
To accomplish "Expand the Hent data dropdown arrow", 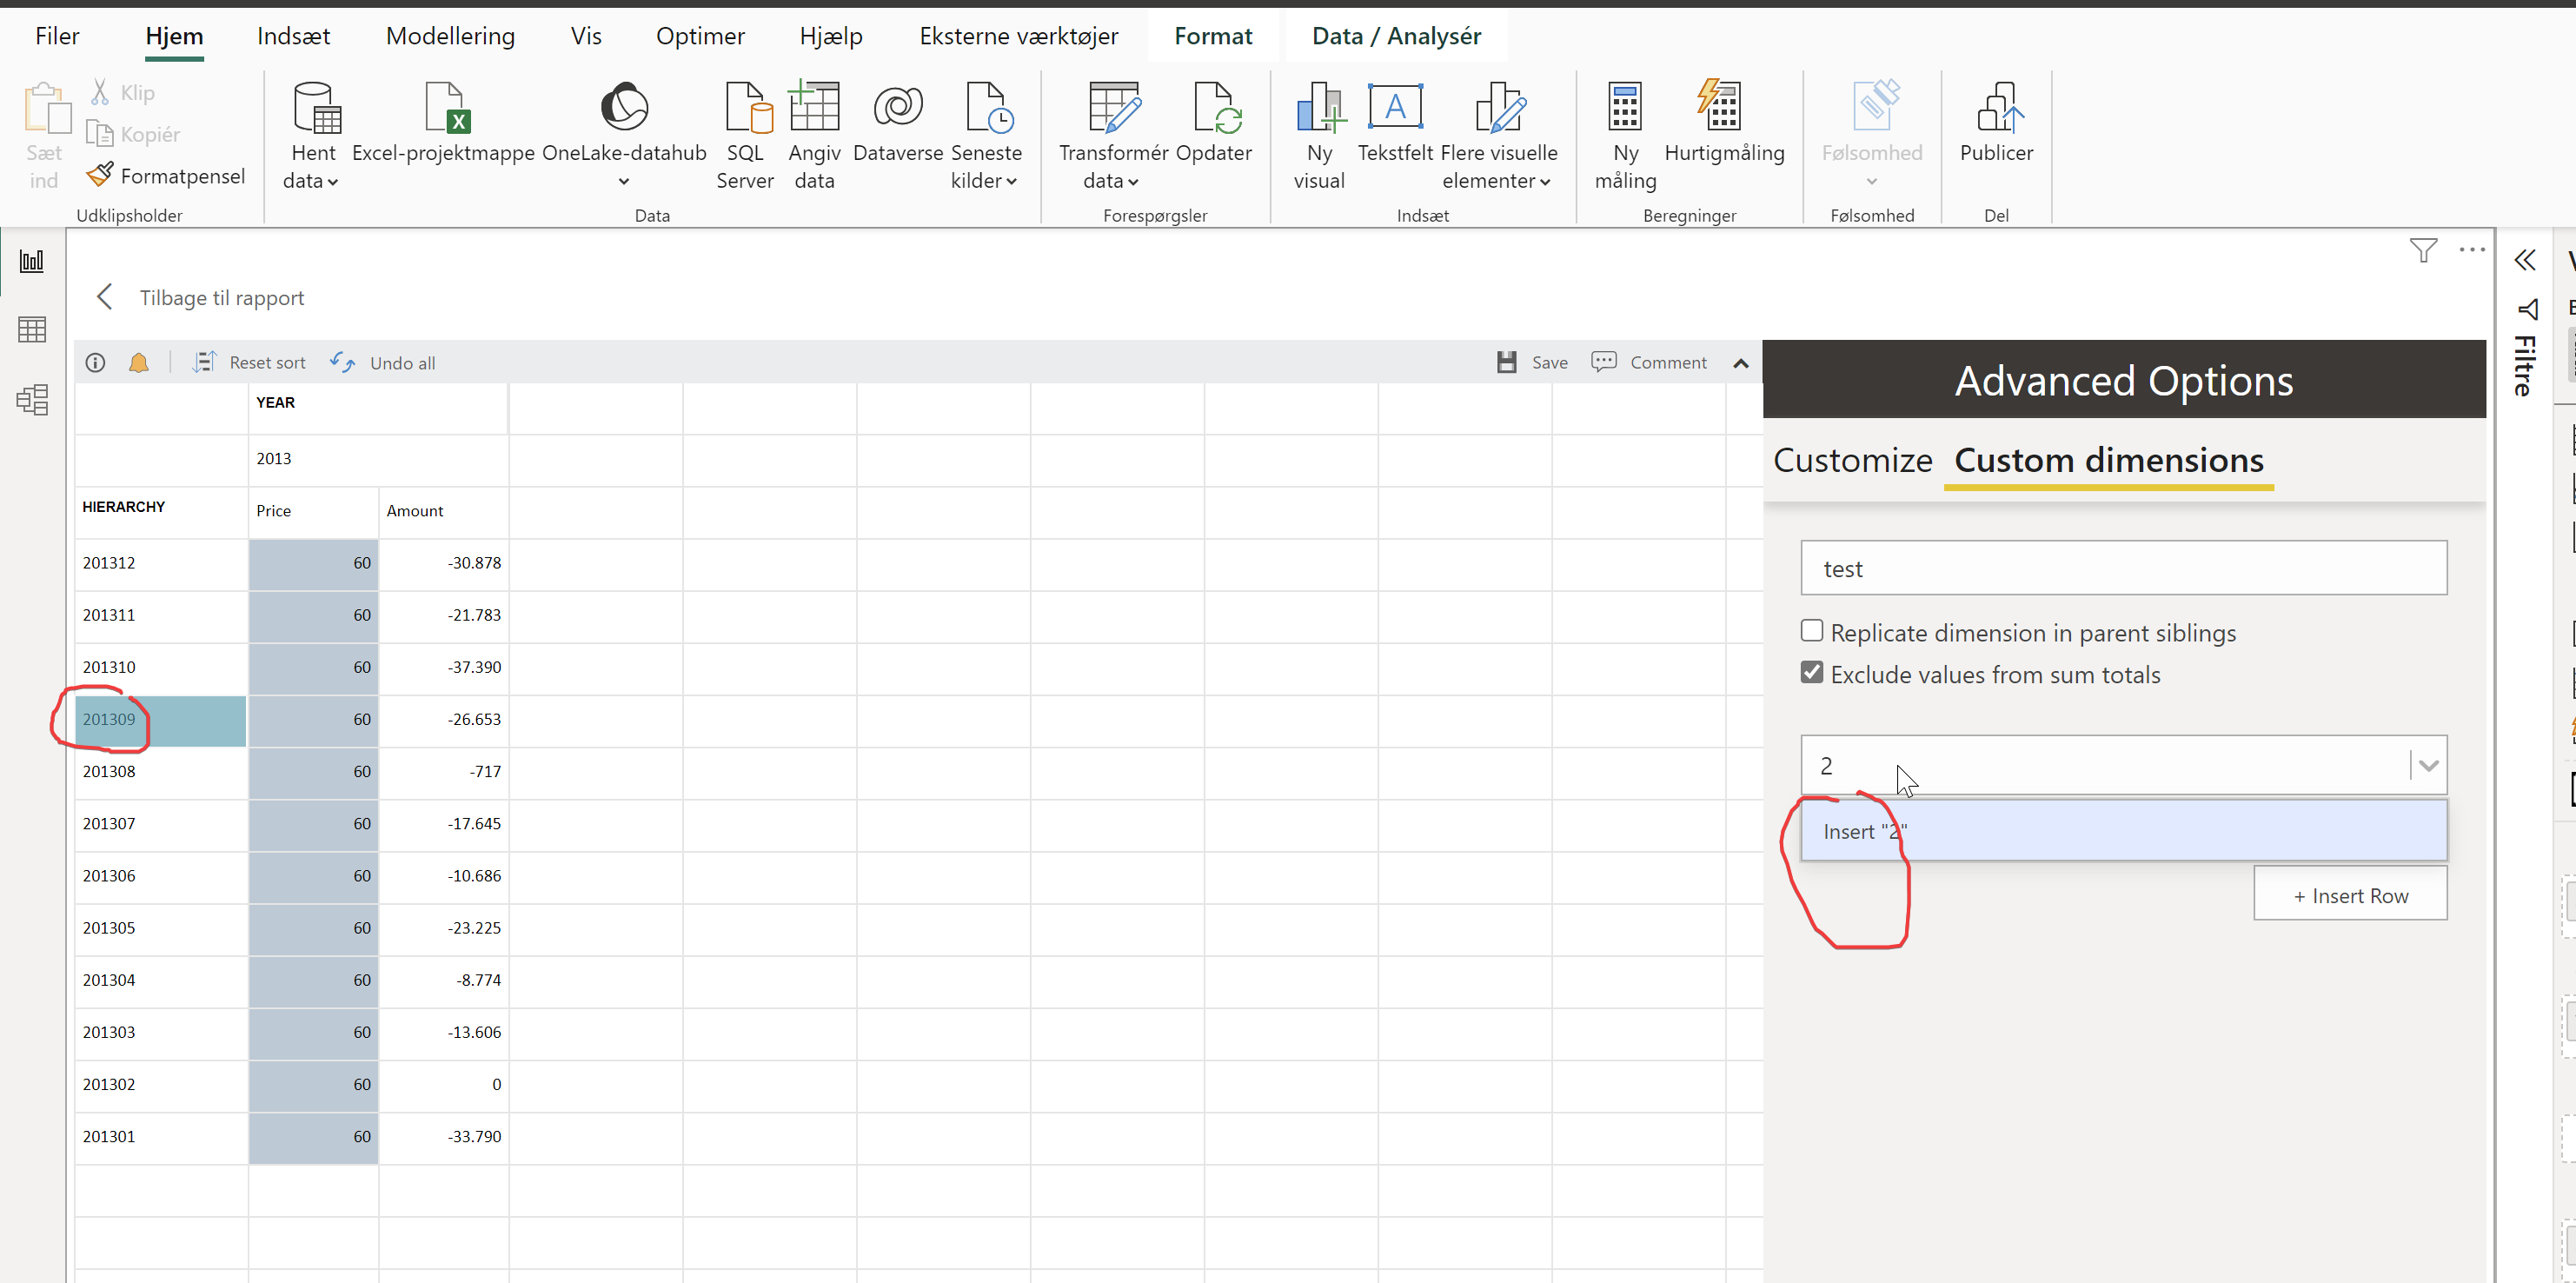I will (333, 182).
